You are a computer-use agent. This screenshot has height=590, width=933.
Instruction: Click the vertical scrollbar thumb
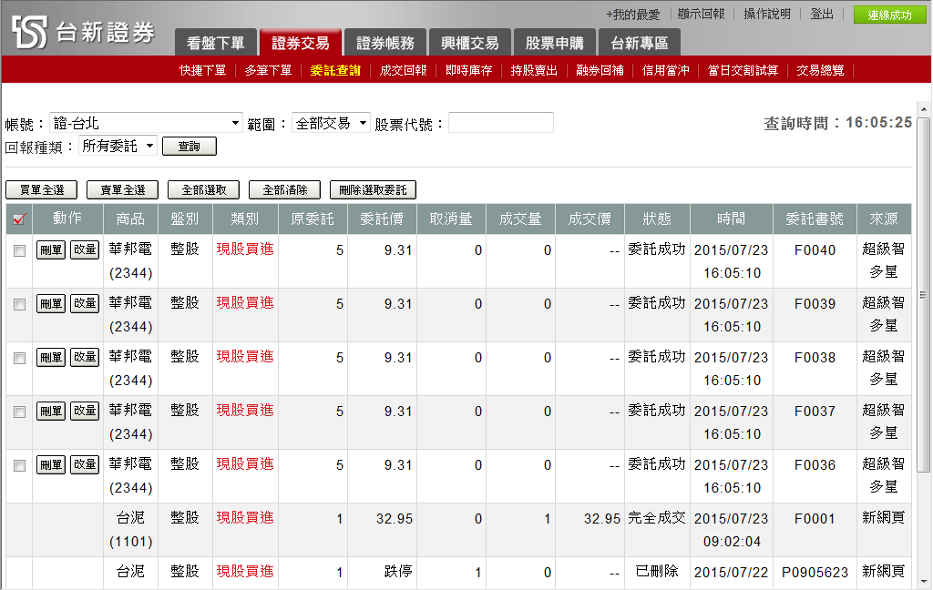coord(923,293)
